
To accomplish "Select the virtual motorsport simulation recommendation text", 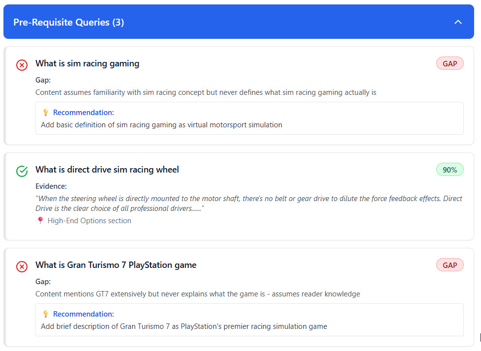I will tap(161, 125).
